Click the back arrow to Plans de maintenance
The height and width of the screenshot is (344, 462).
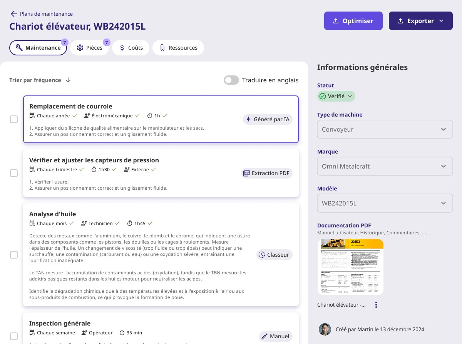14,14
